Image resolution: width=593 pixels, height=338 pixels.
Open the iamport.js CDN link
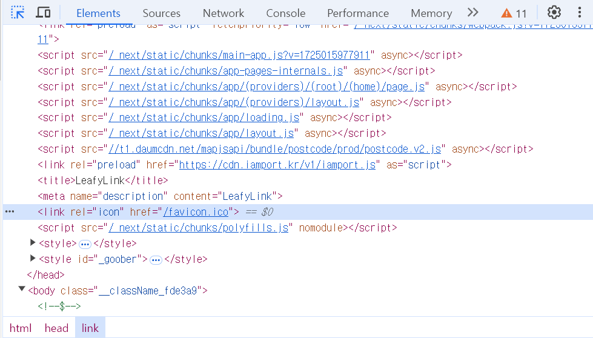point(277,165)
